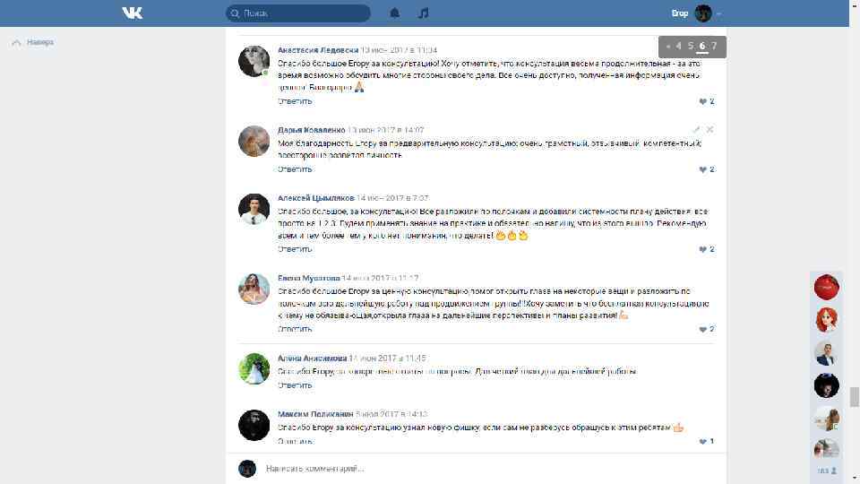Open the red-haired friend avatar in chat sidebar
The image size is (860, 484).
827,320
